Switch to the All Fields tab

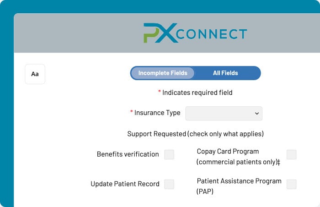point(225,73)
